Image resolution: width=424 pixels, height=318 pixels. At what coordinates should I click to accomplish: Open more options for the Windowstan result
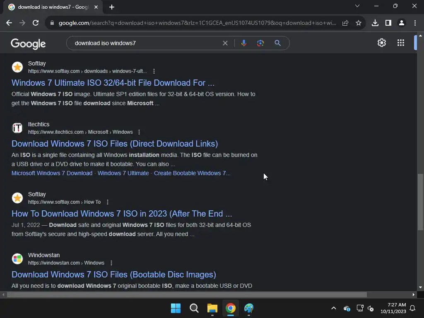pyautogui.click(x=111, y=263)
